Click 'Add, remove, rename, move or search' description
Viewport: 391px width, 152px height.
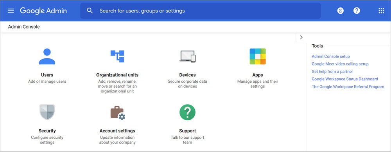[117, 86]
